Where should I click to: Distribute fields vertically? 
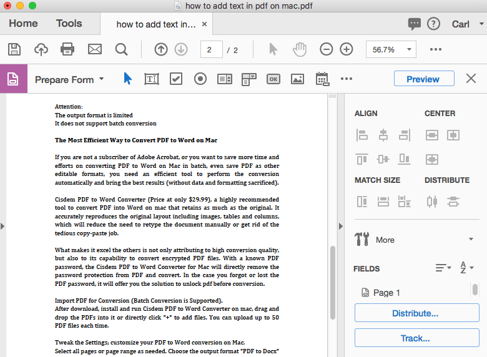point(453,202)
